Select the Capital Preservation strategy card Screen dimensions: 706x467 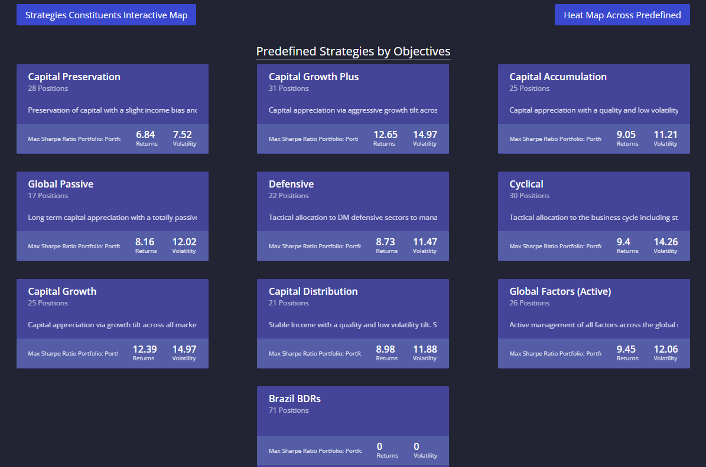click(113, 108)
